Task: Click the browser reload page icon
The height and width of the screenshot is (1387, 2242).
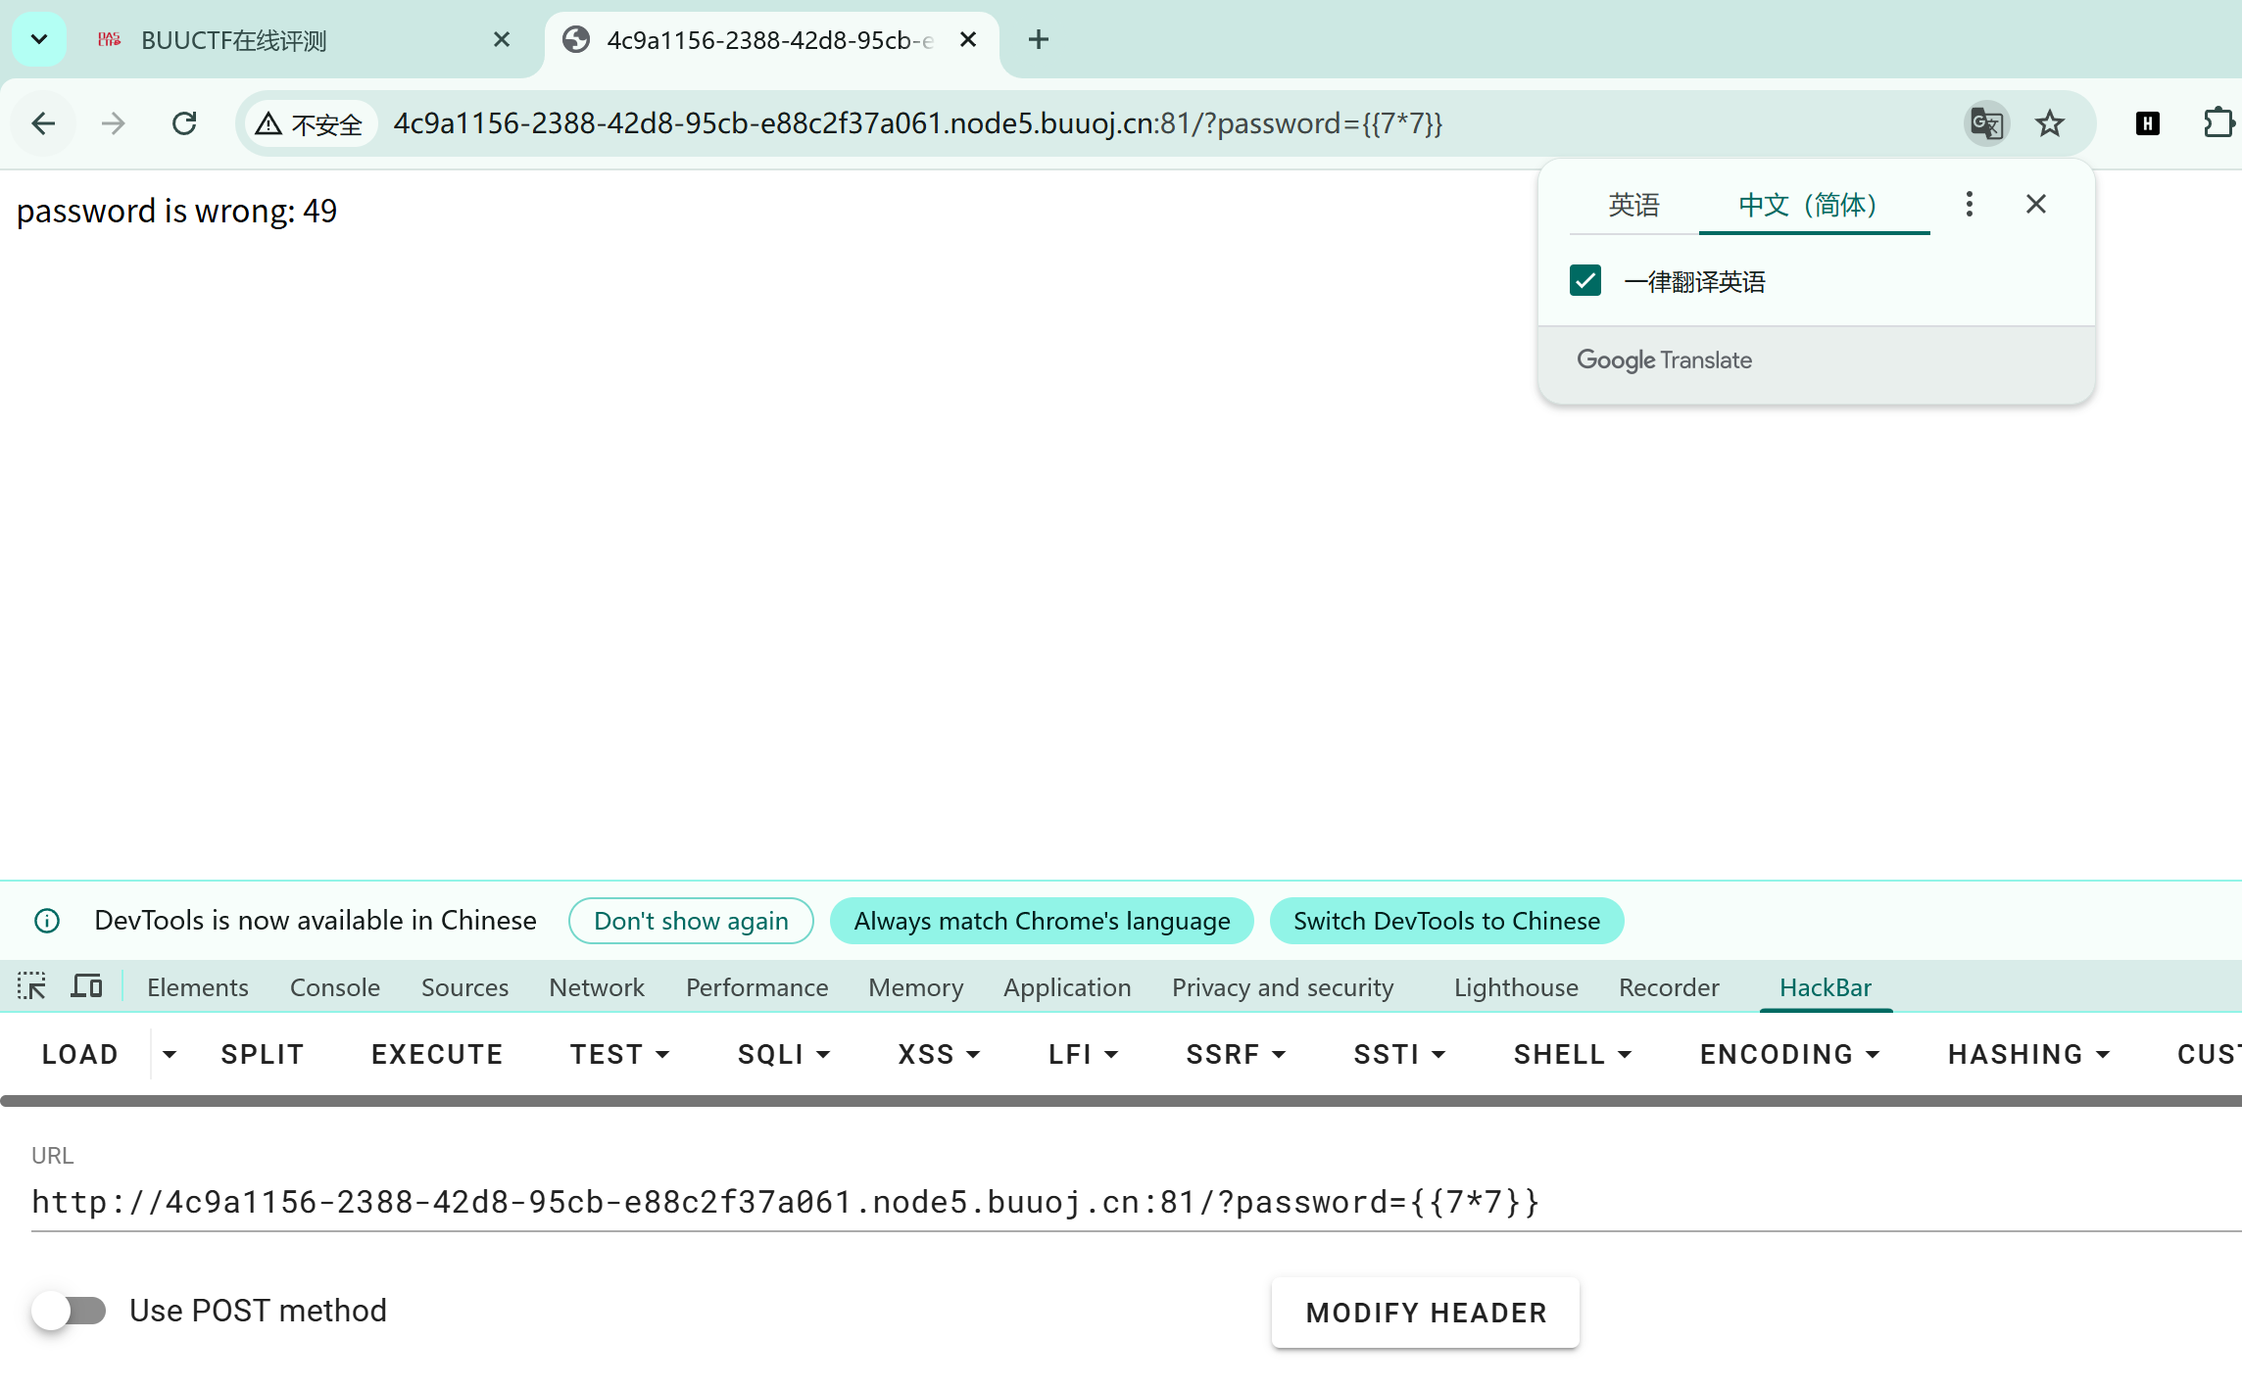Action: 184,123
